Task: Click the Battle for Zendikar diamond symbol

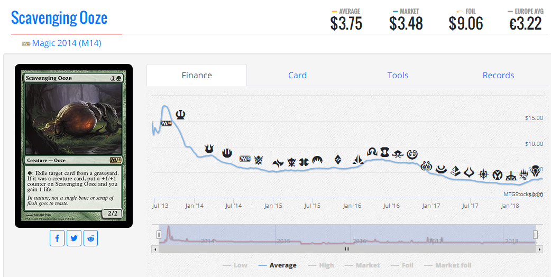Action: click(338, 160)
